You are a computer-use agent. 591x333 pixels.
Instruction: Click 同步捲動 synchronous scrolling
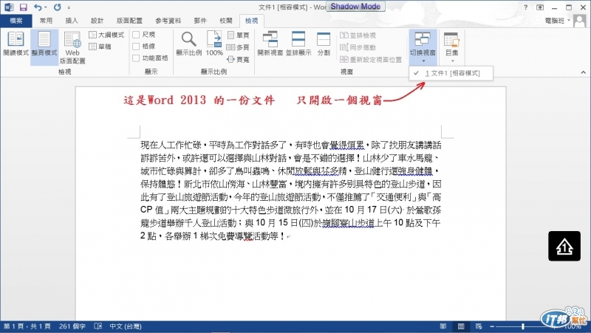pos(358,47)
